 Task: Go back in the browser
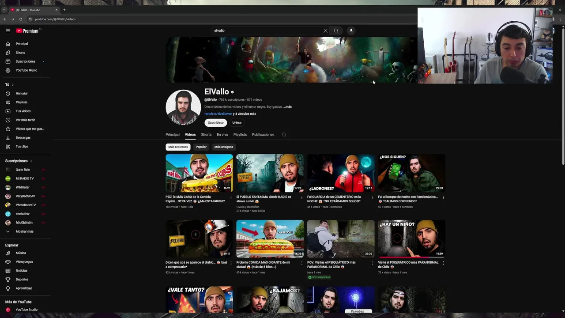pos(4,19)
